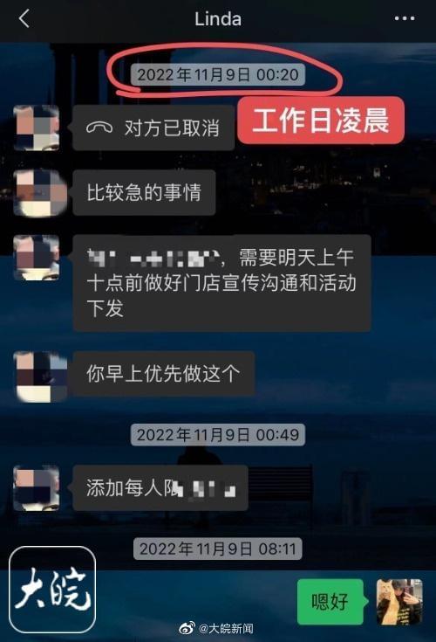Select the 你早上优先做这个 message bubble
The width and height of the screenshot is (436, 642).
click(164, 374)
